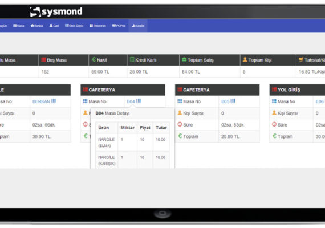Open the BERKAN table link

[41, 101]
